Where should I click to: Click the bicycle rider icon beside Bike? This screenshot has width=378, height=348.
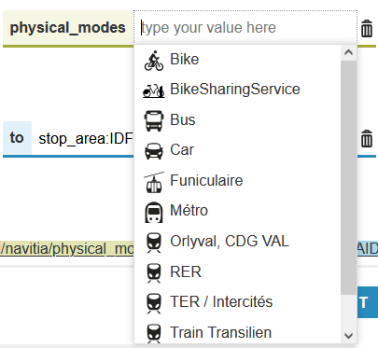154,61
